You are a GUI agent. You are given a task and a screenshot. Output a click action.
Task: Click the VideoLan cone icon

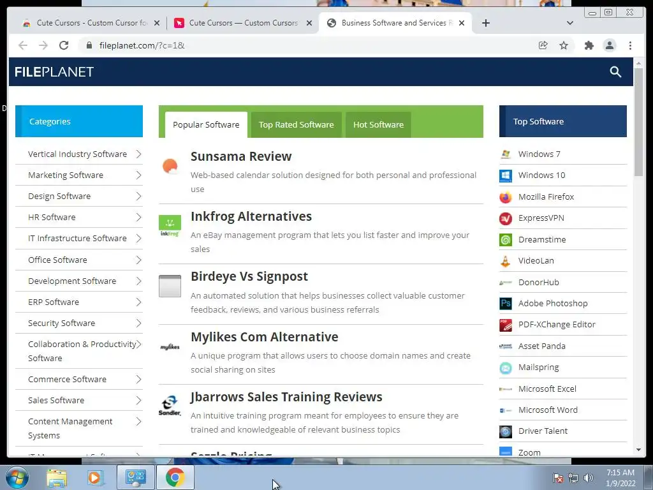pos(506,261)
